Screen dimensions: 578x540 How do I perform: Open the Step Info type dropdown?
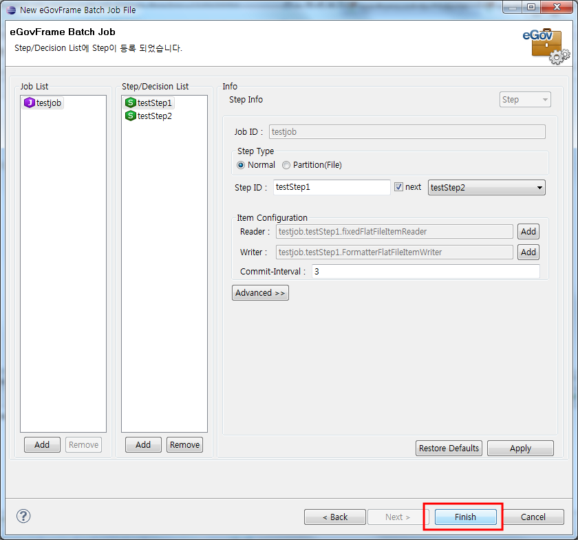(525, 100)
